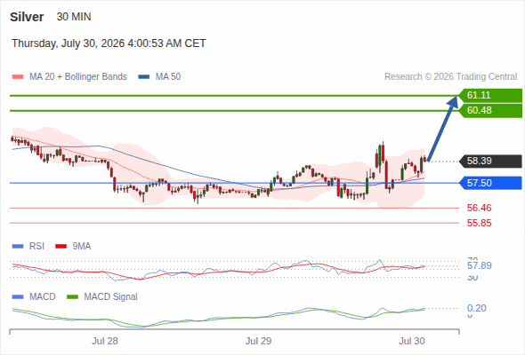Click the Jul 29 date axis marker

tap(258, 341)
